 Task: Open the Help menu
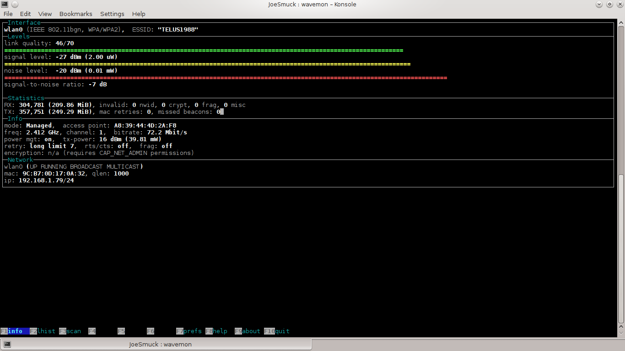point(139,14)
